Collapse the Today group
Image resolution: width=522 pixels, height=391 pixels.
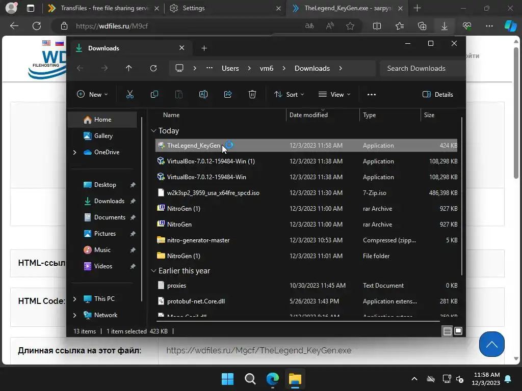pos(153,131)
